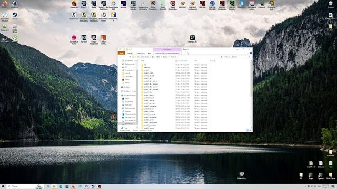Open Explorer help with the question mark
337x189 pixels.
click(x=251, y=53)
